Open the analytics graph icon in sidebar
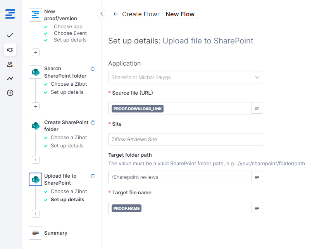This screenshot has width=312, height=249. point(10,78)
